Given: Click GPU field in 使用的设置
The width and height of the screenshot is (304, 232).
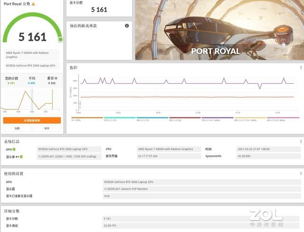Looking at the screenshot, I should pyautogui.click(x=201, y=182).
